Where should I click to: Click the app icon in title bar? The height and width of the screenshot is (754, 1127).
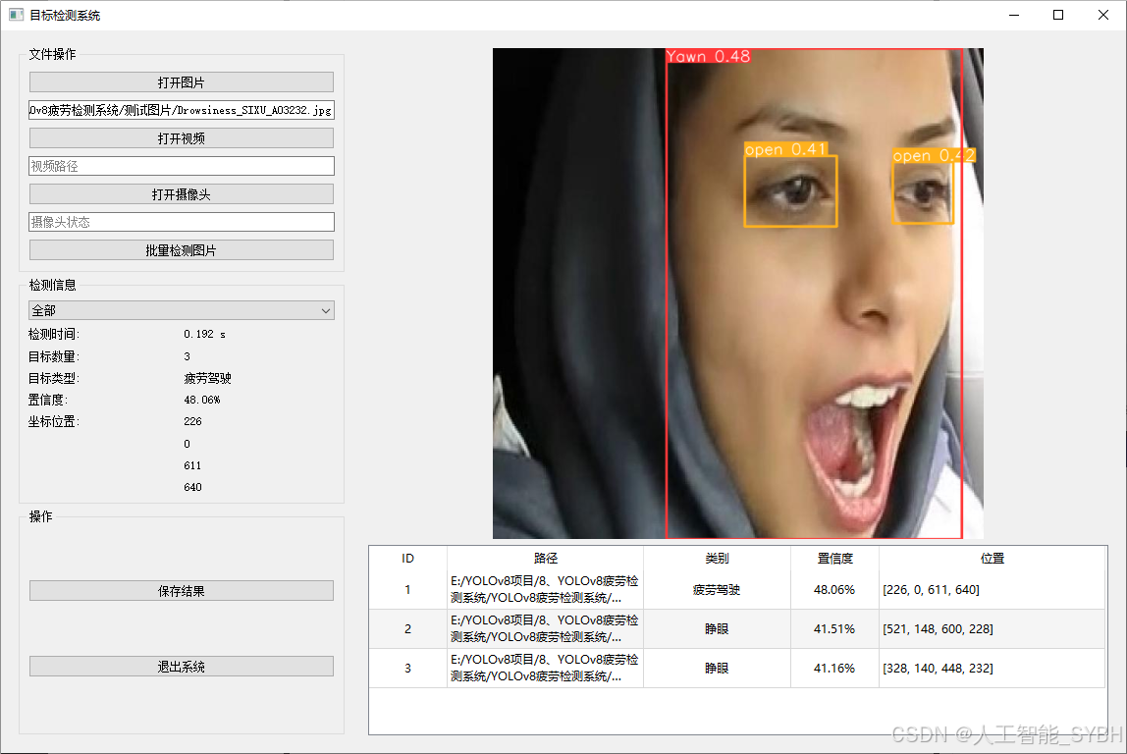(16, 15)
